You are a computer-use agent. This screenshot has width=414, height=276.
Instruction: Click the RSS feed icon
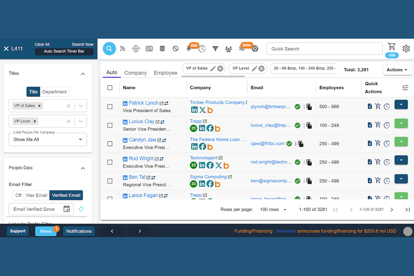tap(123, 48)
